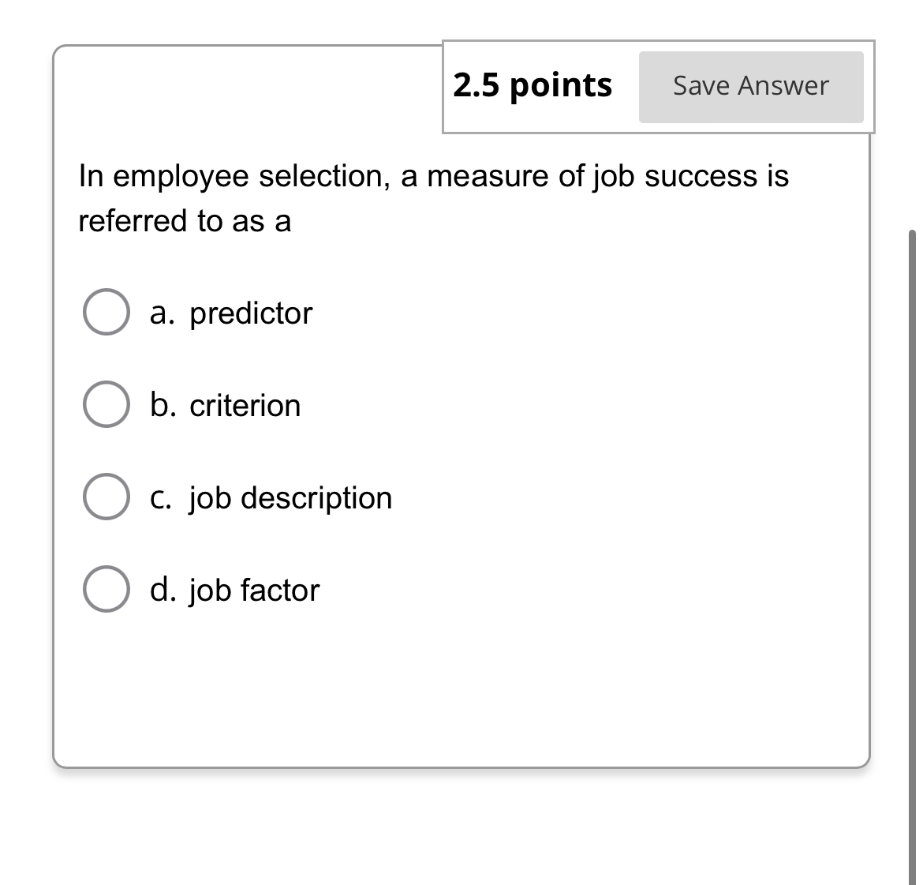Select radio button for option b criterion

tap(106, 405)
